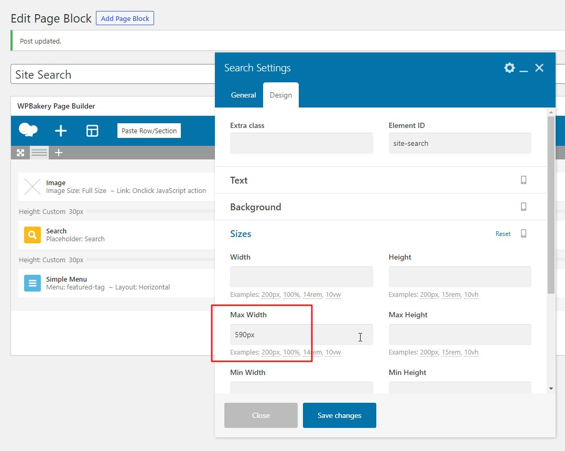Insert 15rem example under Max Height
This screenshot has width=565, height=451.
pyautogui.click(x=451, y=352)
